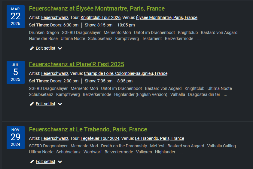
Task: Open Feuerschwanz at Plane'R Fest 2025 title
Action: tap(76, 64)
